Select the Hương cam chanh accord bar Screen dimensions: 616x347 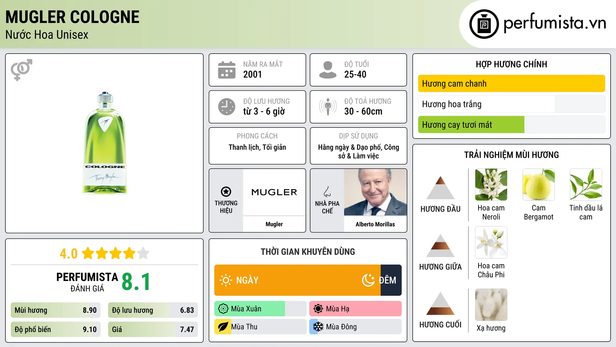pyautogui.click(x=511, y=83)
